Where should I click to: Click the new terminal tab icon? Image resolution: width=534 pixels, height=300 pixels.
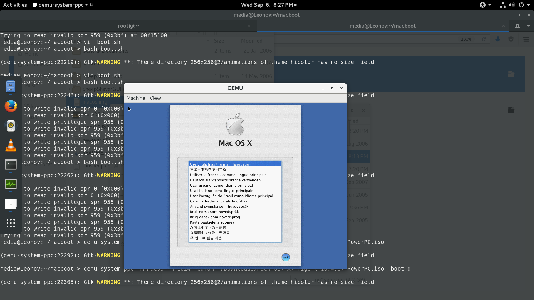pyautogui.click(x=517, y=26)
